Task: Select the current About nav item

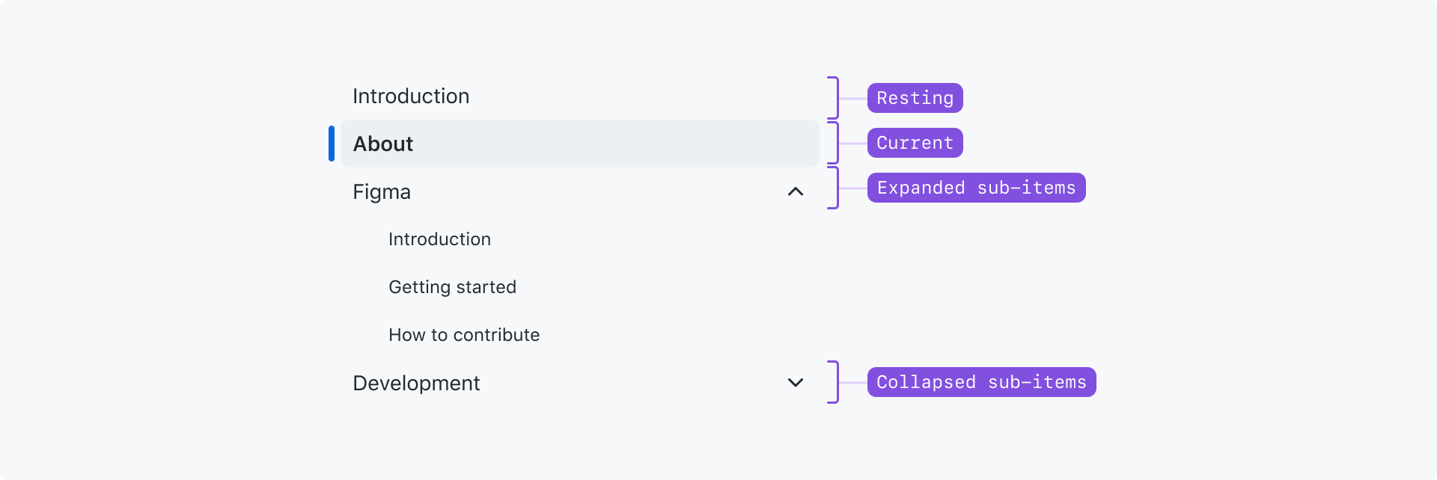Action: pyautogui.click(x=579, y=144)
